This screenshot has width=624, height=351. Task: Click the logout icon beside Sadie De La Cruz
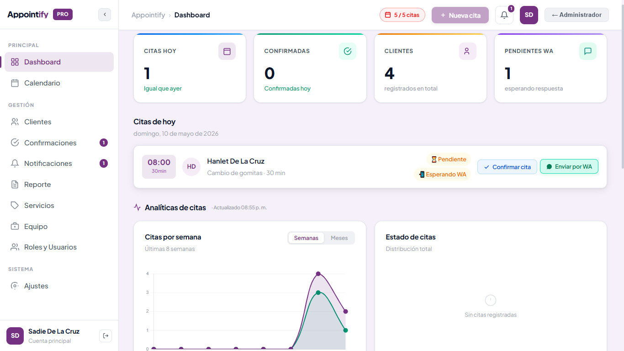pos(106,336)
